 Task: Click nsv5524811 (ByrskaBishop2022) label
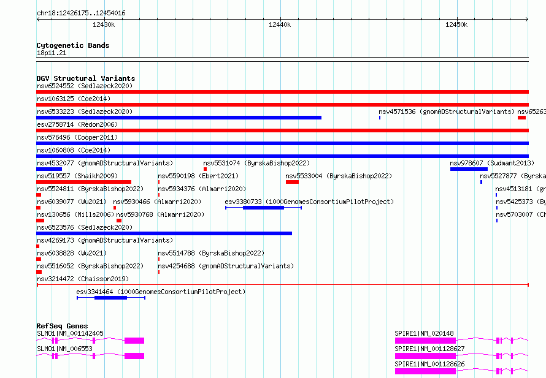90,189
